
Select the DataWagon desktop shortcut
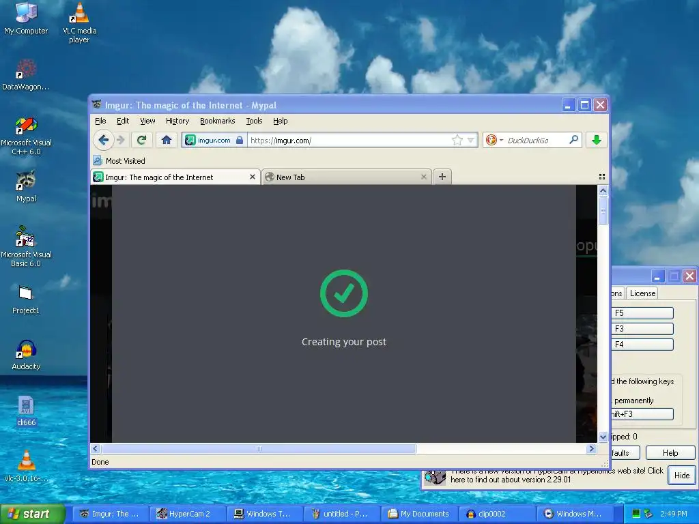coord(26,75)
